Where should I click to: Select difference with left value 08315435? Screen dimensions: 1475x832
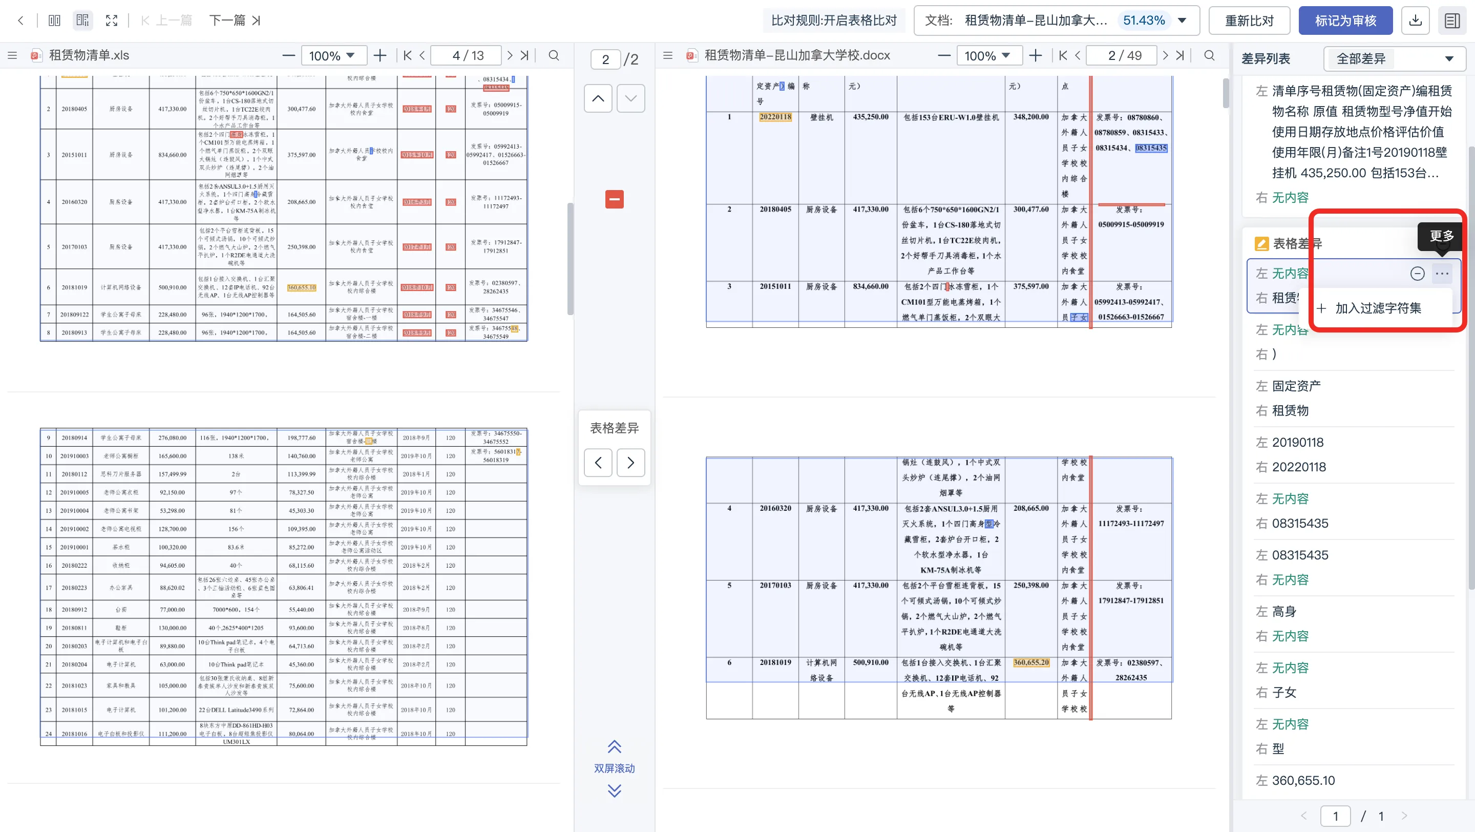click(1354, 567)
